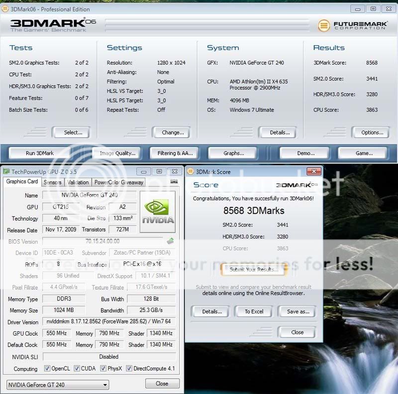Click the 3DMark Score value 8568 under Results

pos(372,63)
